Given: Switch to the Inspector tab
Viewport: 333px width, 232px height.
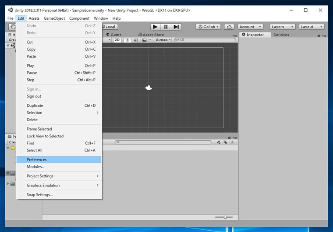Looking at the screenshot, I should (255, 35).
